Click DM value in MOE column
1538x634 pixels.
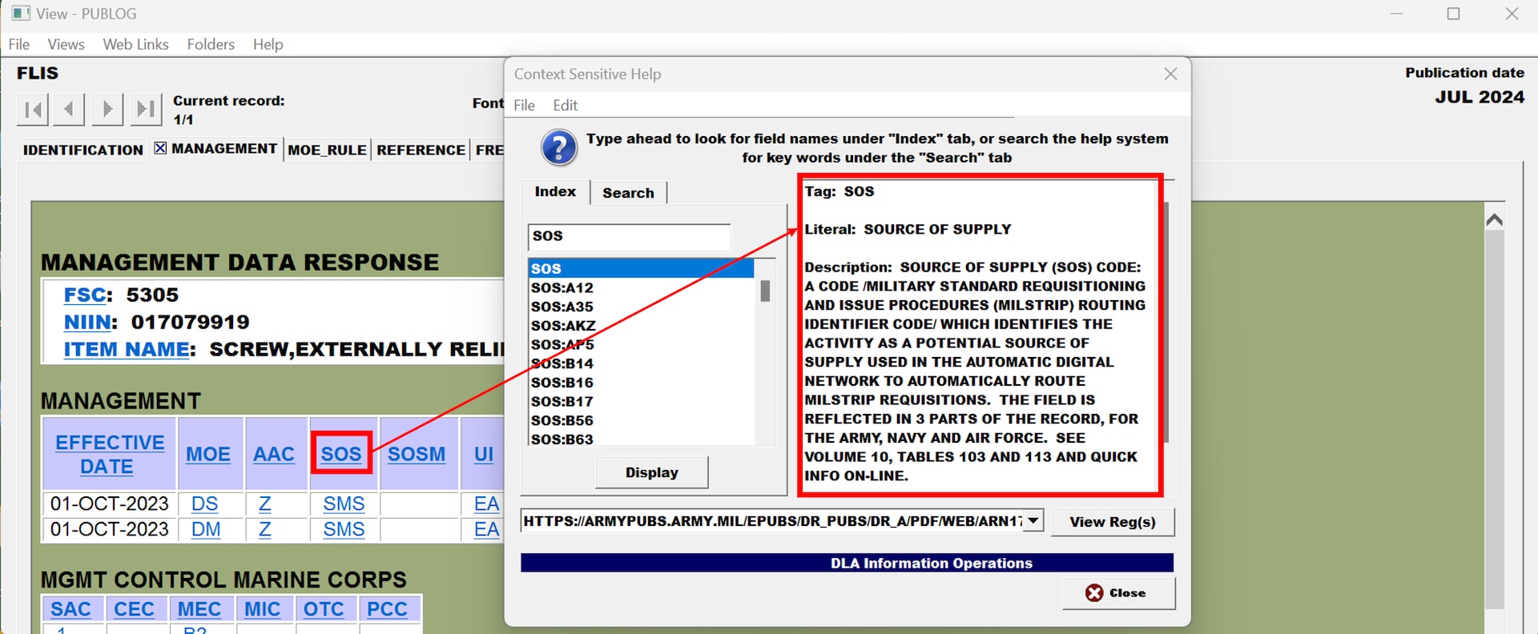coord(206,529)
